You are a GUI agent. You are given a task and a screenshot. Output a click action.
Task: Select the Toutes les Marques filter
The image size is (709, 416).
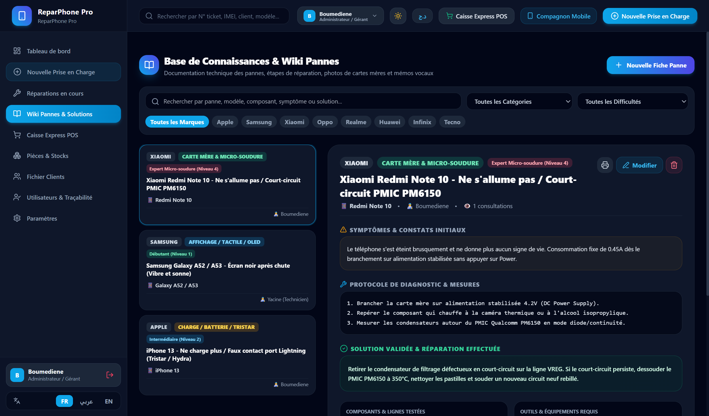pyautogui.click(x=177, y=122)
